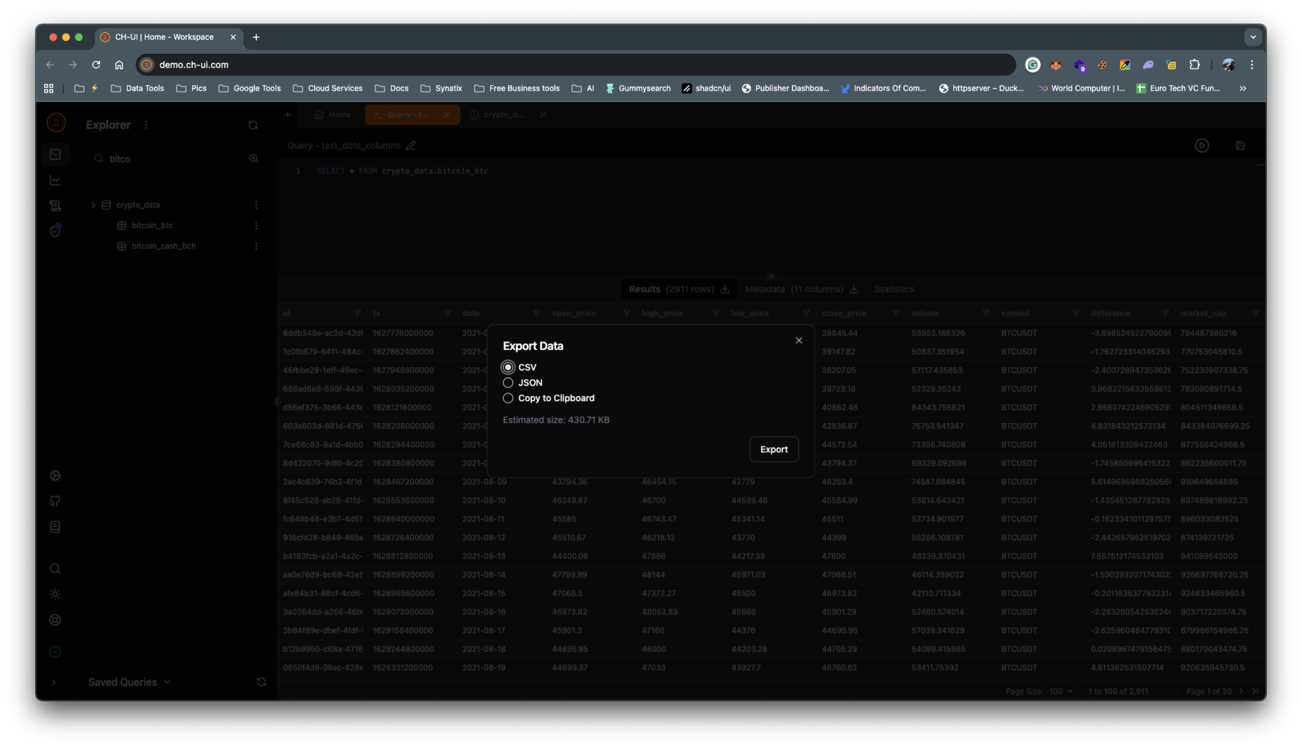Expand the crypto_data database
The height and width of the screenshot is (748, 1302).
point(94,205)
